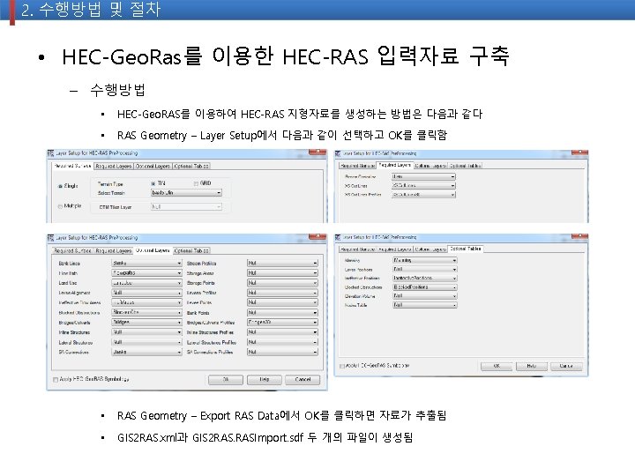Expand the SA Connections layer dropdown
This screenshot has height=476, width=635.
(x=146, y=352)
